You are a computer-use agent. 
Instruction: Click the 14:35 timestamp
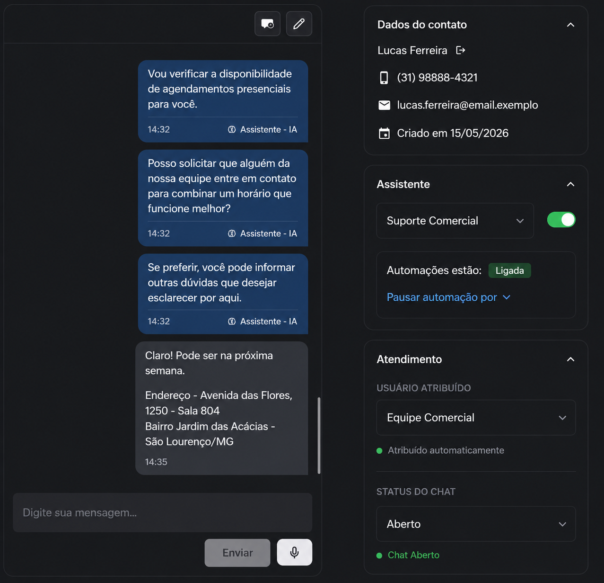pos(156,462)
